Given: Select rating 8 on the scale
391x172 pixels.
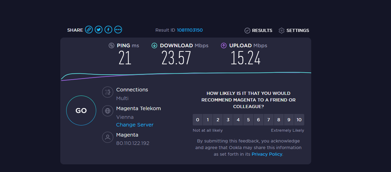Looking at the screenshot, I should [279, 120].
